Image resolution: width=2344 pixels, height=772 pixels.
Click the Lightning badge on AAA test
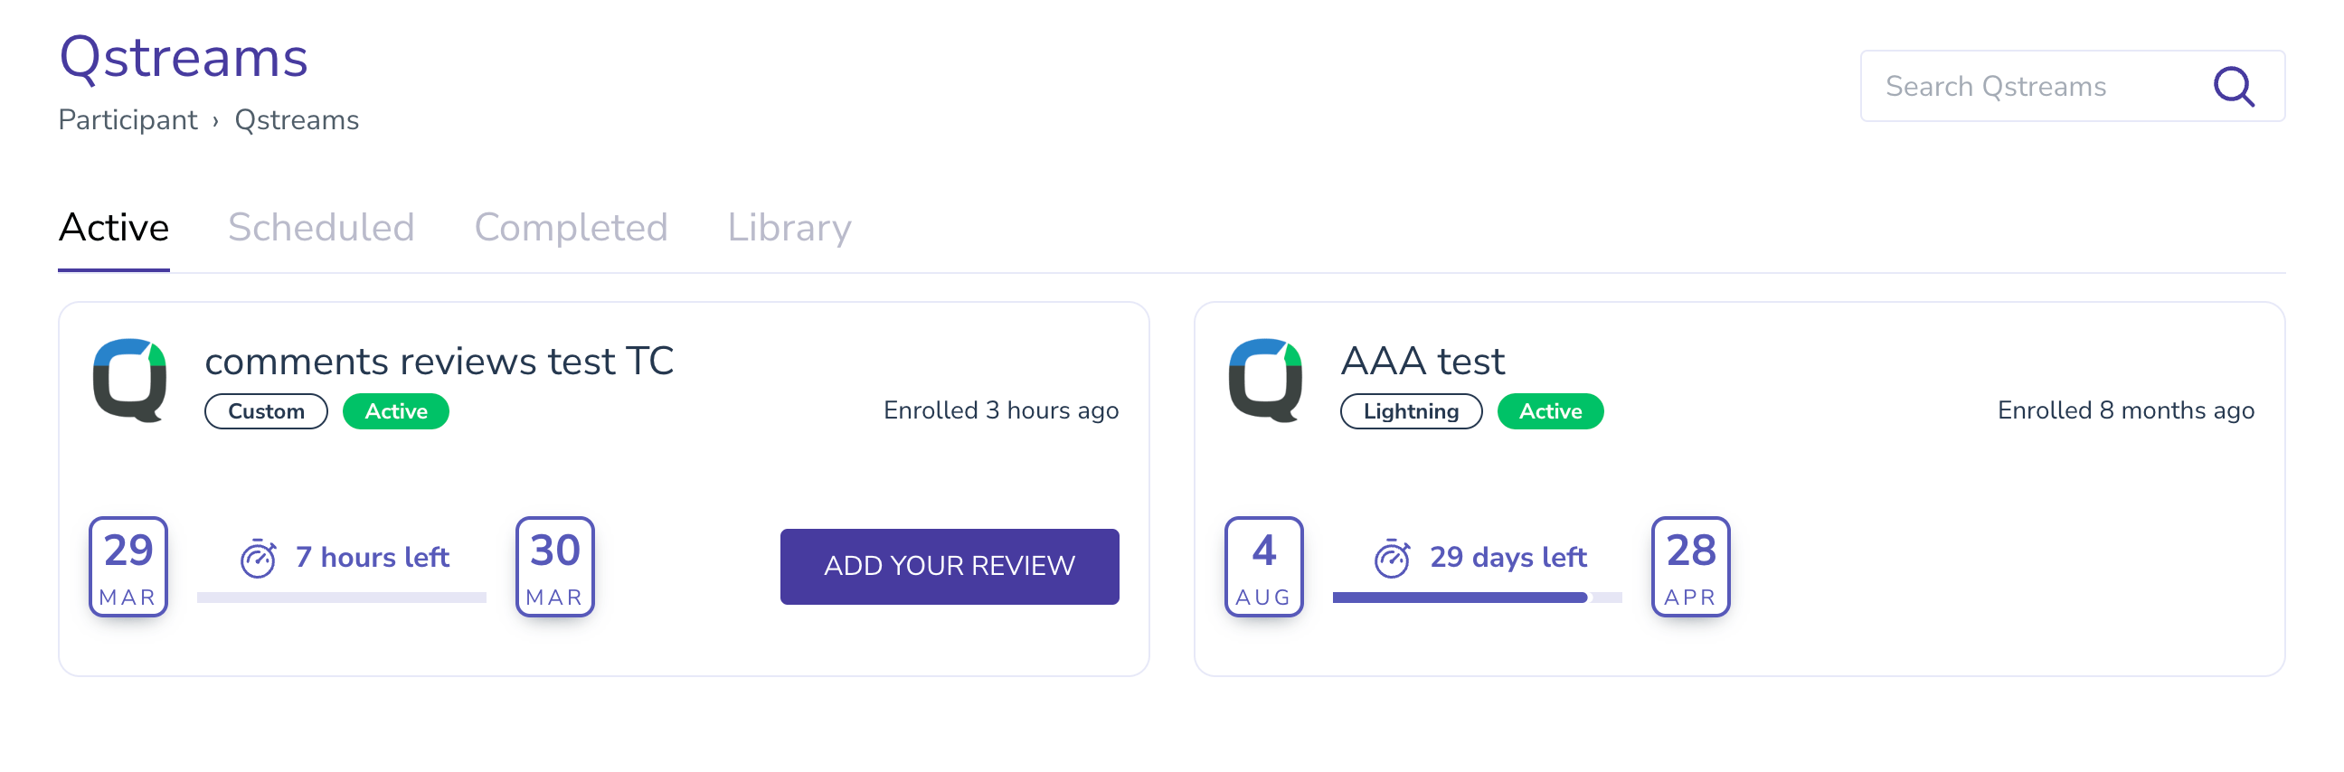pos(1412,410)
